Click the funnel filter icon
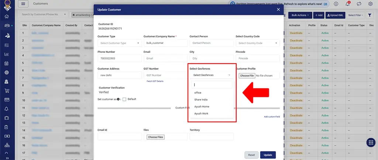The image size is (378, 160). click(370, 15)
